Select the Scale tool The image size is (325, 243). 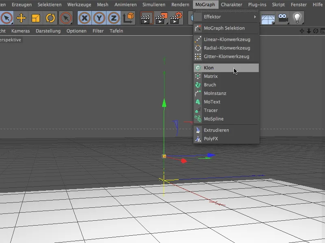[x=35, y=18]
